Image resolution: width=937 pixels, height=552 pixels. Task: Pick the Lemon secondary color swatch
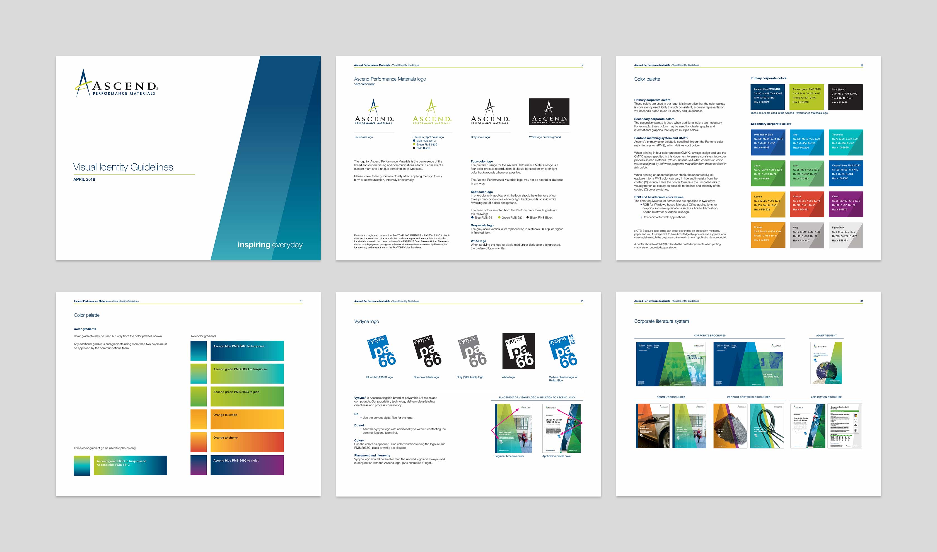coord(768,204)
